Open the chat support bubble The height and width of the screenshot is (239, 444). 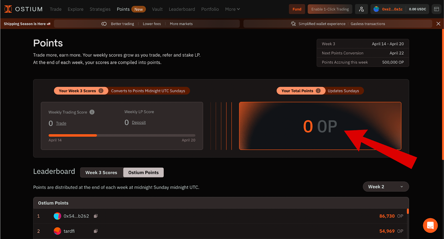[430, 225]
